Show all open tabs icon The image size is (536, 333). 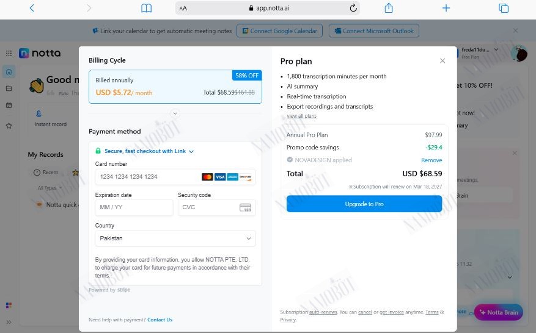coord(504,8)
